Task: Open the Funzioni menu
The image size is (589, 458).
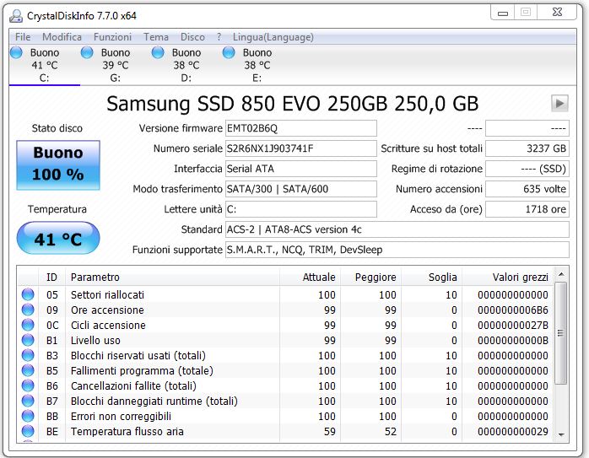Action: (x=112, y=37)
